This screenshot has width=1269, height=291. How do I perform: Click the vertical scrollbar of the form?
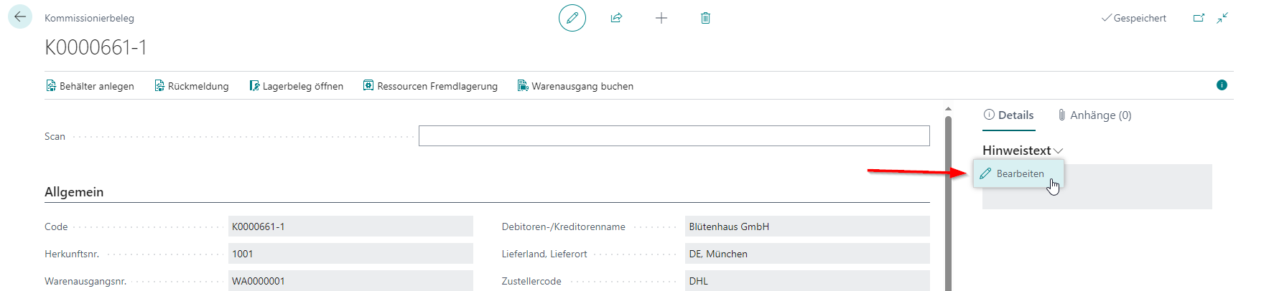[x=948, y=201]
